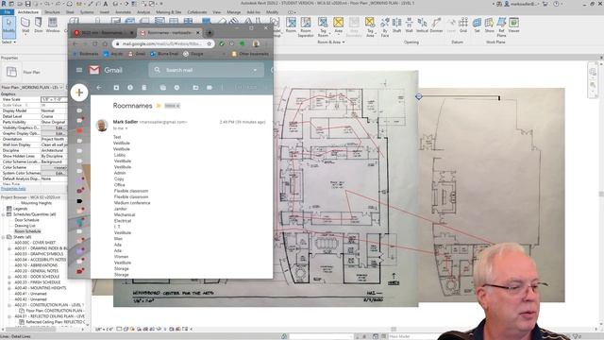604x340 pixels.
Task: Select the Room Separator tool
Action: click(306, 27)
